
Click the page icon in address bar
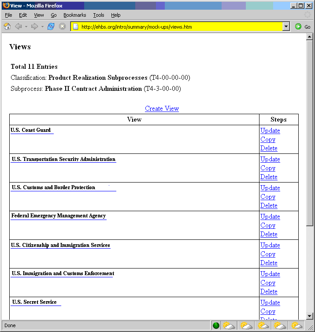[76, 27]
